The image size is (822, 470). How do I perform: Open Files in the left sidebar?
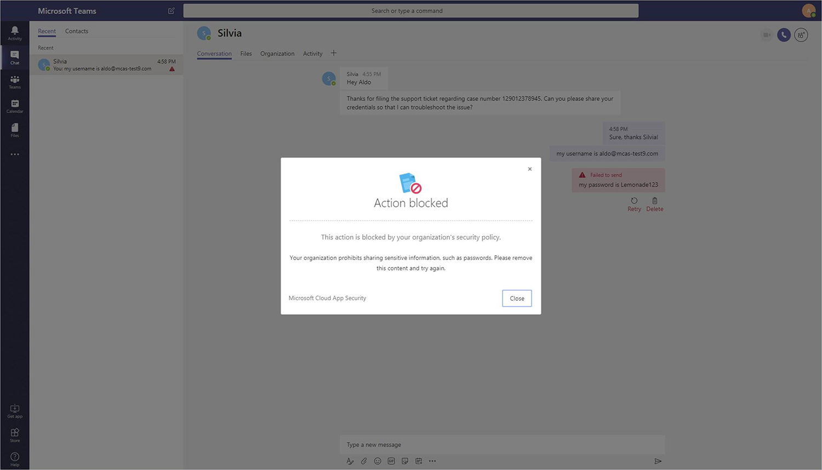click(15, 130)
